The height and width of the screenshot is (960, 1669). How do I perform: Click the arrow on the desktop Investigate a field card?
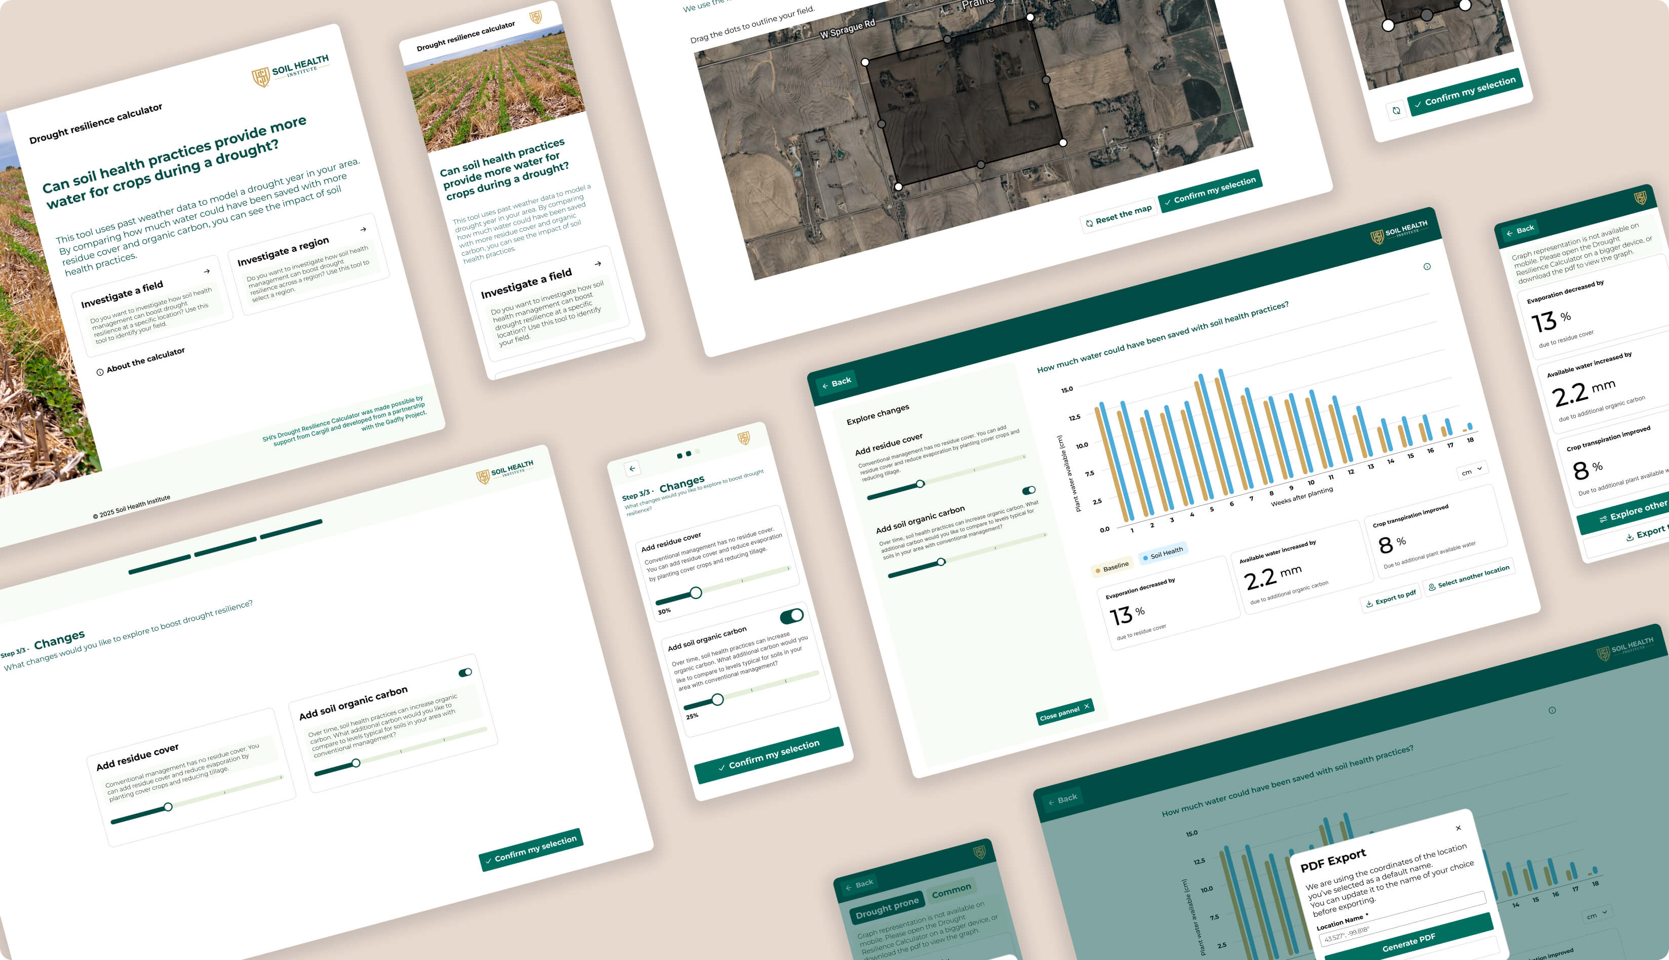coord(207,271)
